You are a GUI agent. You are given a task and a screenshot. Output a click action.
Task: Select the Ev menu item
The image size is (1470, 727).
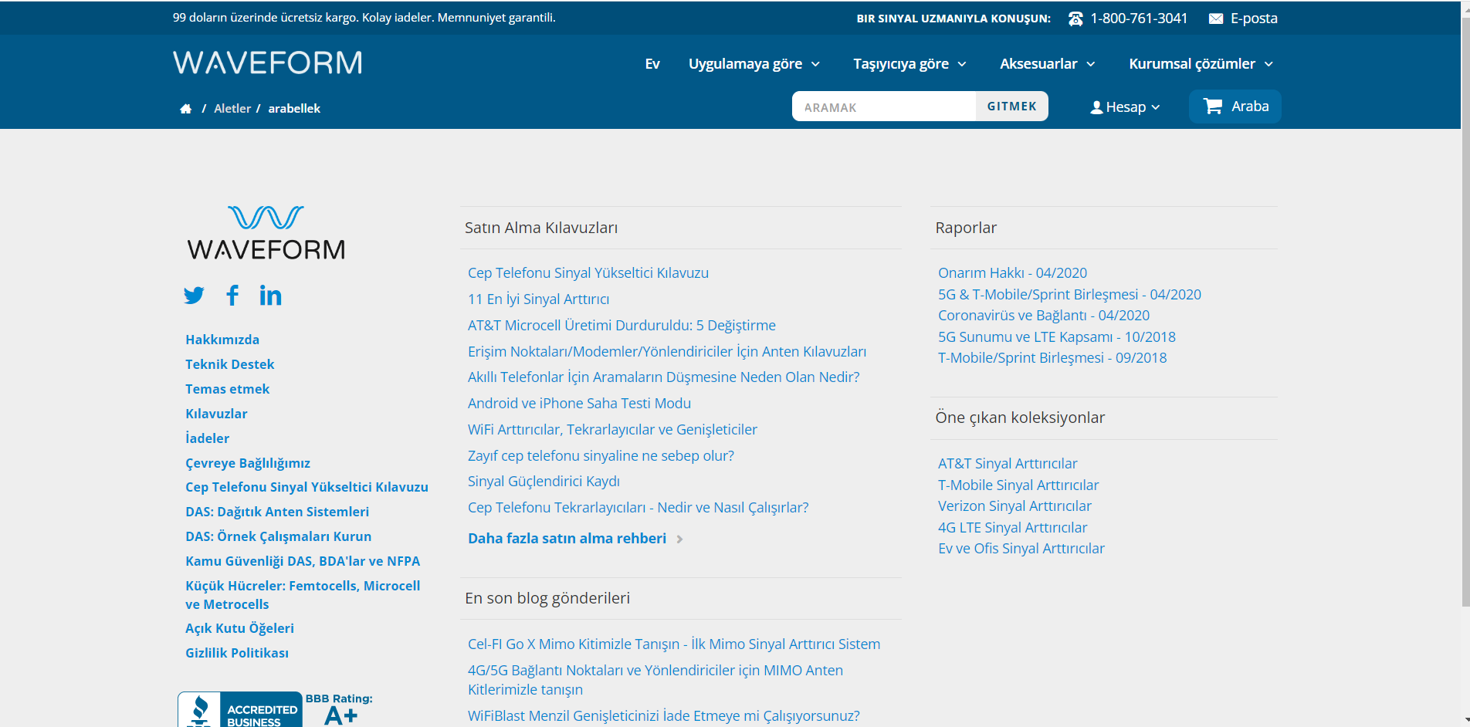pos(652,64)
